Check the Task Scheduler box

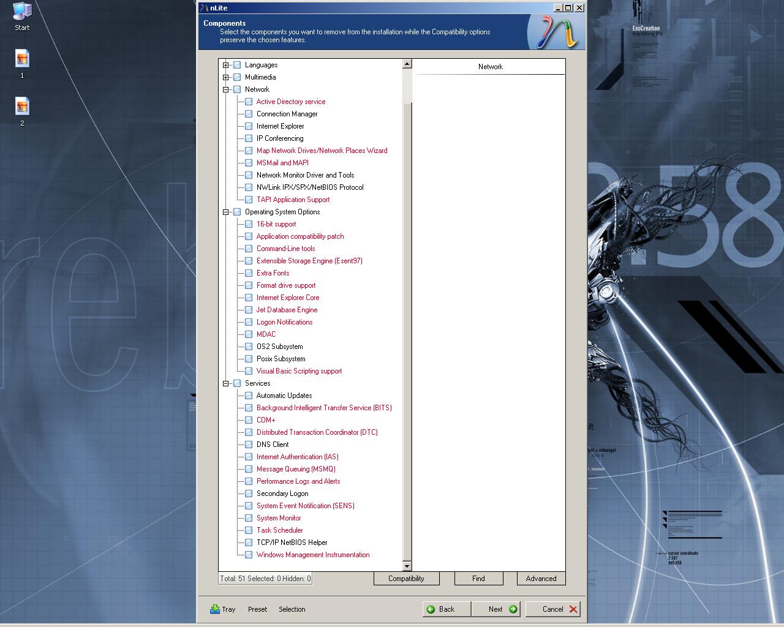249,530
